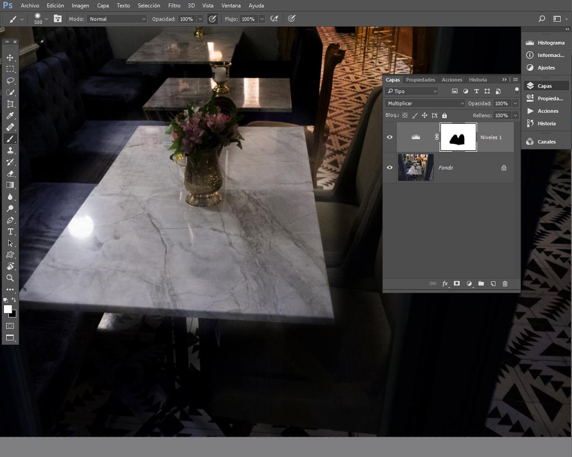Toggle airbrush build-up effect
The height and width of the screenshot is (457, 572).
click(274, 18)
